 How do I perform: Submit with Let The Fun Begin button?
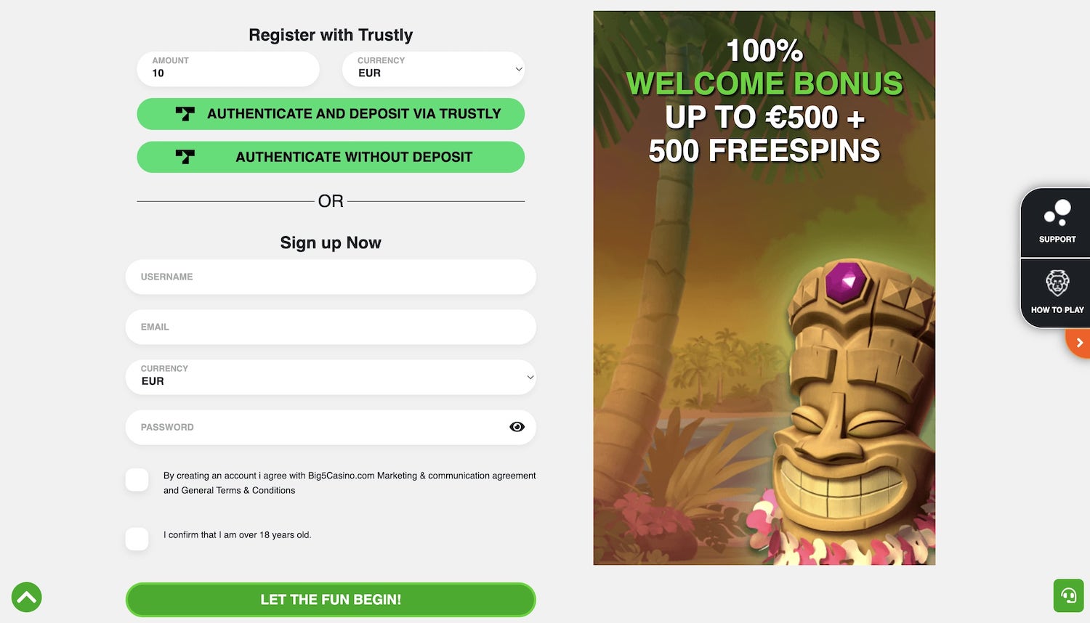[x=331, y=600]
